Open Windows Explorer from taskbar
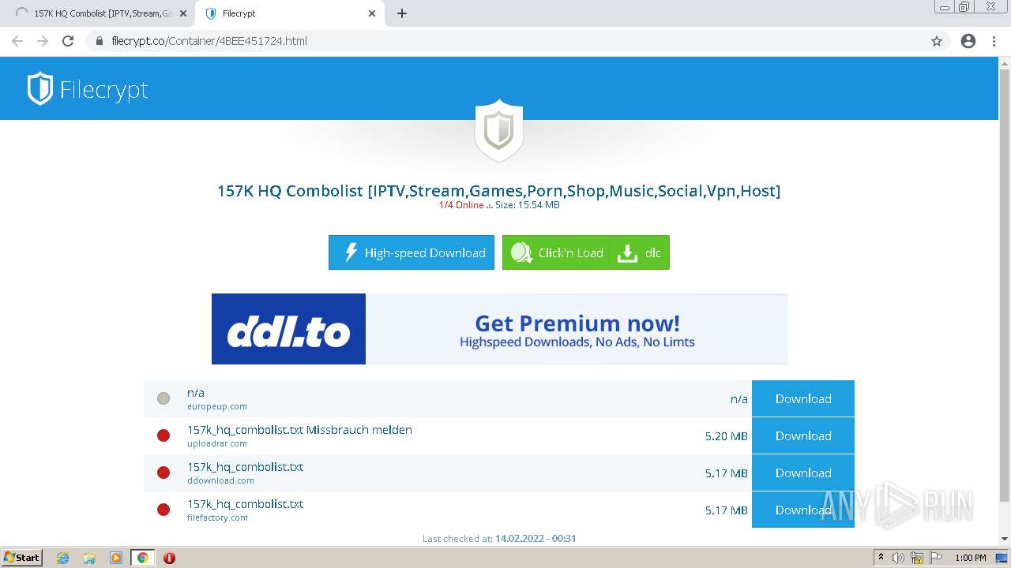The width and height of the screenshot is (1011, 568). tap(89, 558)
